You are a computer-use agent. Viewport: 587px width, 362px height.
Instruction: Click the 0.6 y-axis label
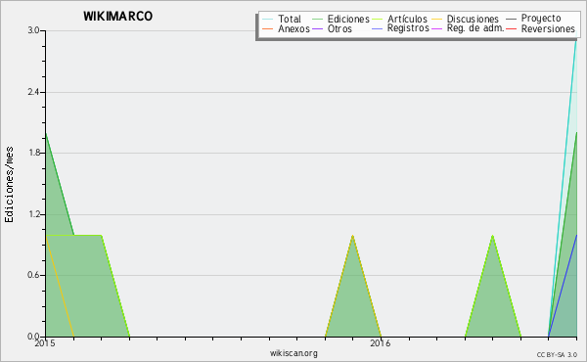pyautogui.click(x=33, y=275)
